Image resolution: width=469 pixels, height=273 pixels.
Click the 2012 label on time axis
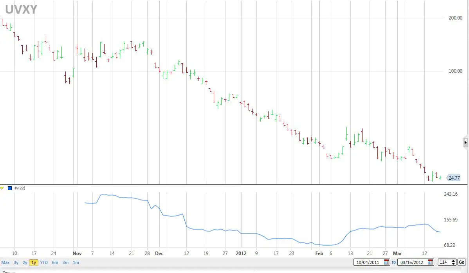241,253
